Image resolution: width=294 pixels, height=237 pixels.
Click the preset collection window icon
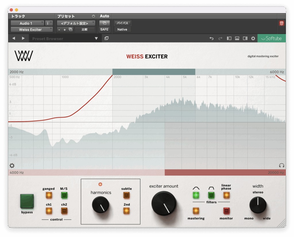(x=107, y=38)
